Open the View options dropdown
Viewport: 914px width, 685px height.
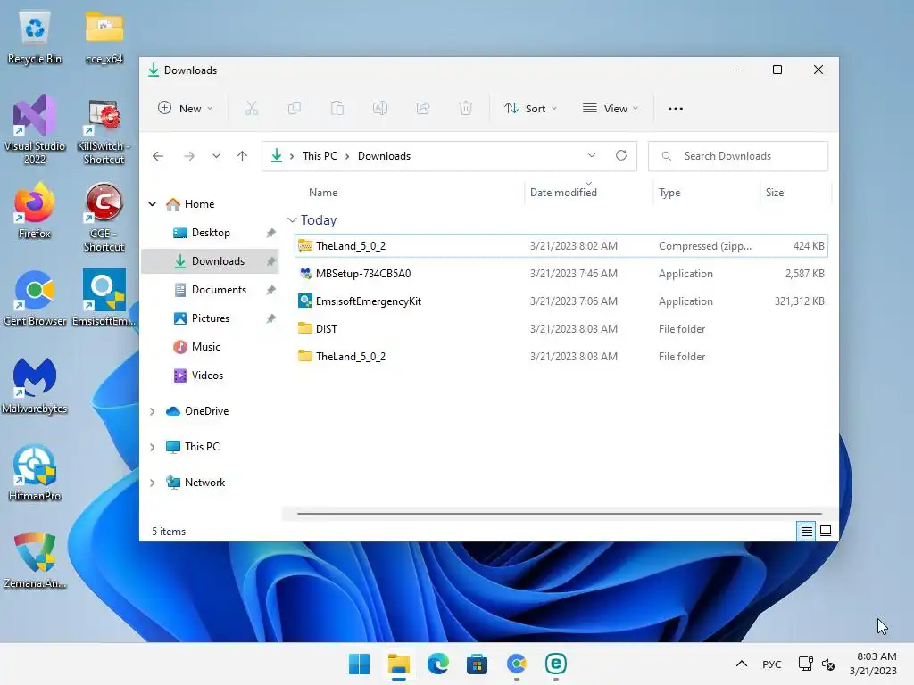pyautogui.click(x=611, y=108)
